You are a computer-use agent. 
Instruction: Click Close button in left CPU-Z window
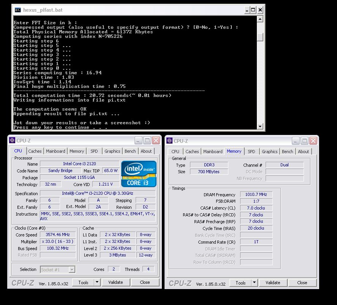tap(145, 283)
